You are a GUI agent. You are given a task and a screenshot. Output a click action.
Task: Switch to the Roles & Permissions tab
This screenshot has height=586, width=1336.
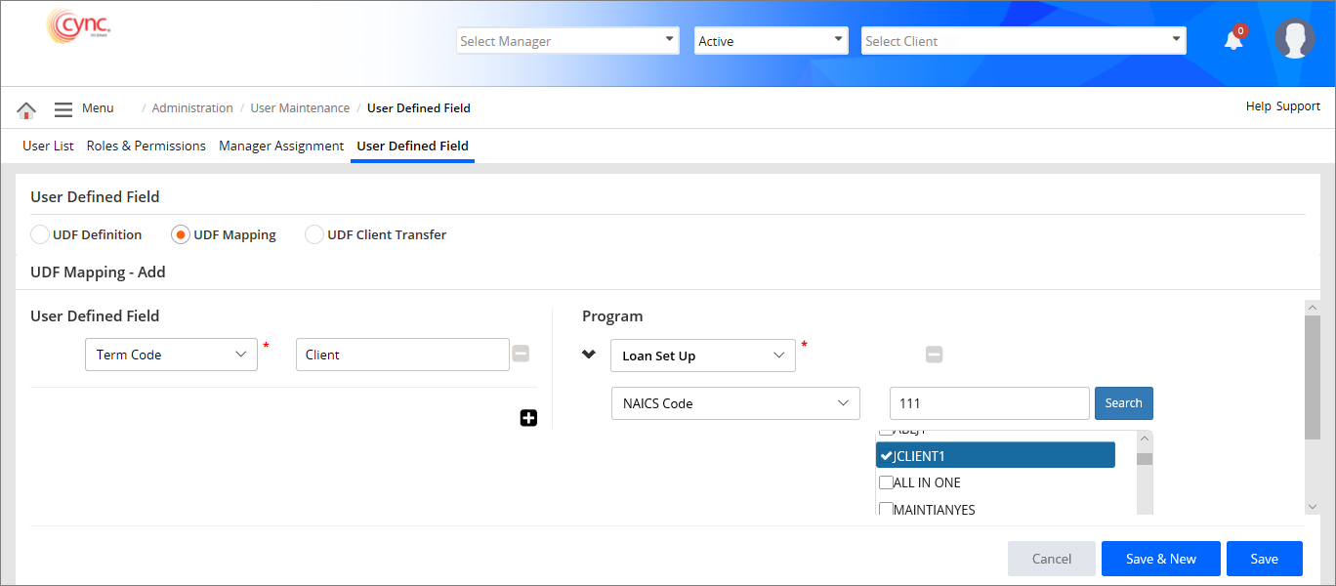[146, 146]
